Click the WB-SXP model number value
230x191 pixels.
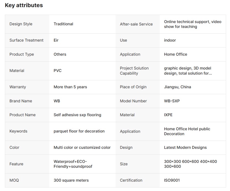(172, 101)
